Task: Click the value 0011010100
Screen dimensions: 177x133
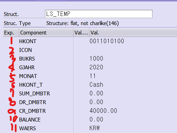Action: 107,41
